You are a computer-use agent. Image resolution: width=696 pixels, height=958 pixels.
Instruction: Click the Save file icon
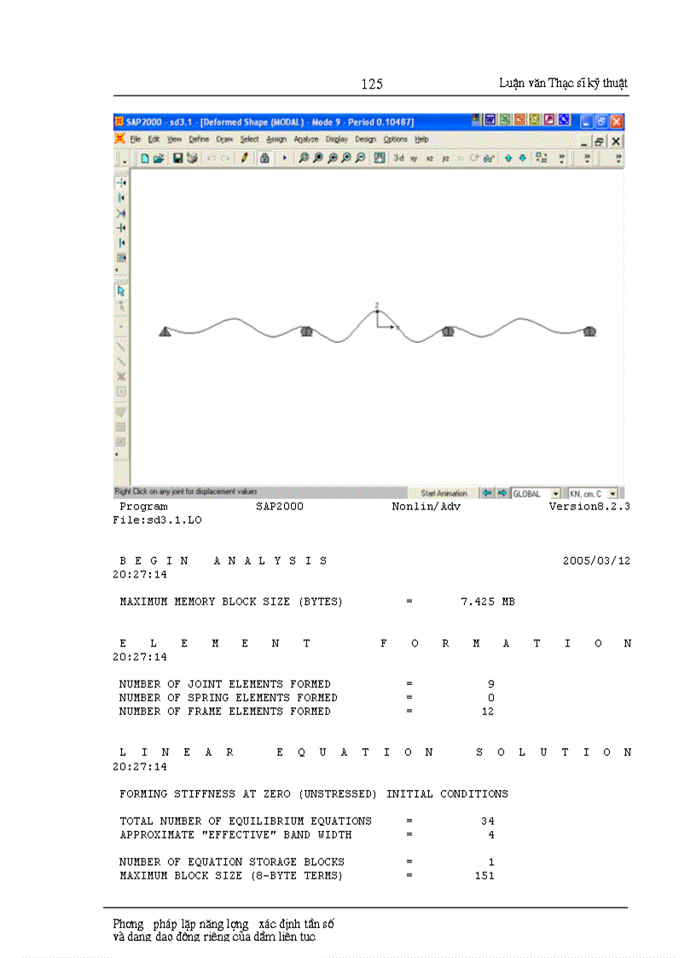(x=177, y=158)
